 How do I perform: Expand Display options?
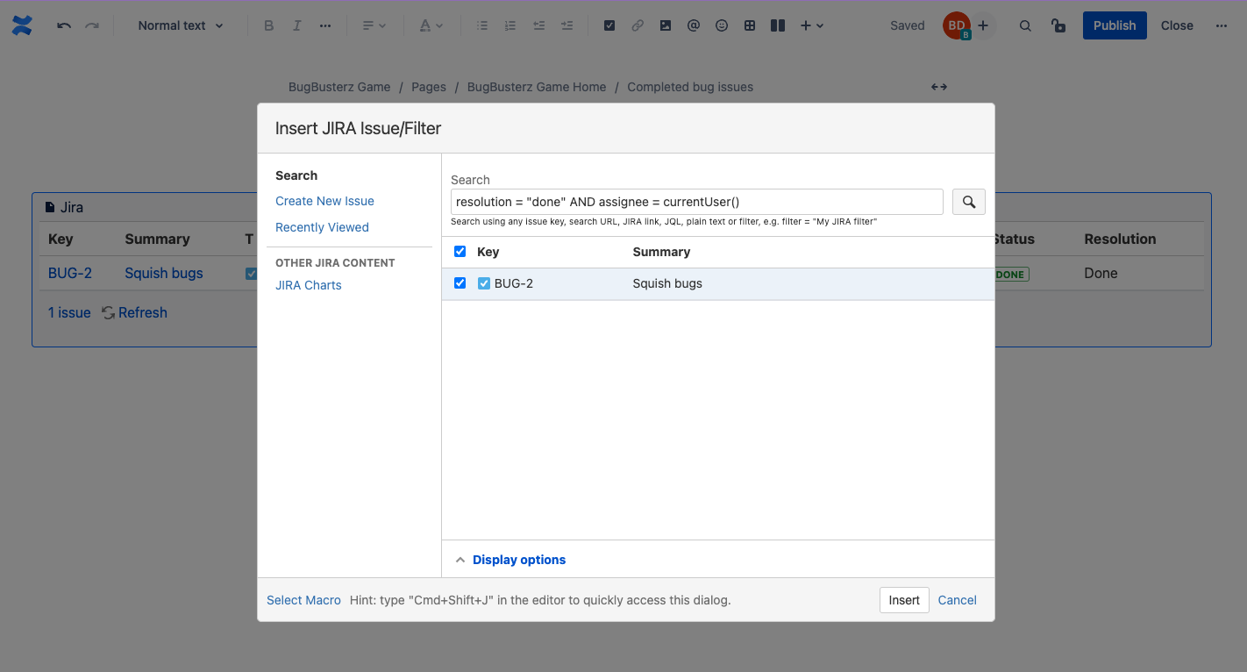coord(510,560)
